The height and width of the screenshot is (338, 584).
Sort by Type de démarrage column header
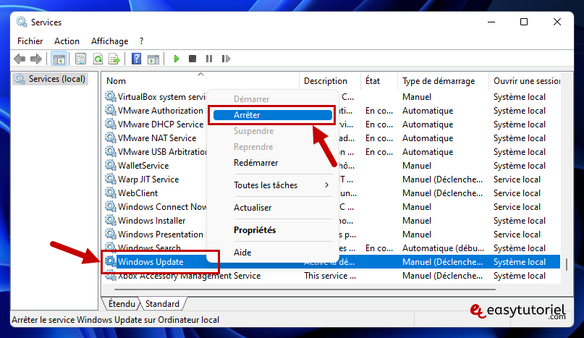pyautogui.click(x=443, y=81)
